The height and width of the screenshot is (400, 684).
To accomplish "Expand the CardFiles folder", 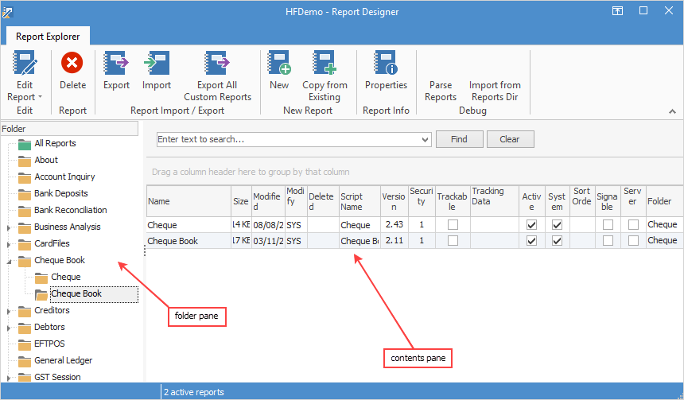I will coord(9,244).
